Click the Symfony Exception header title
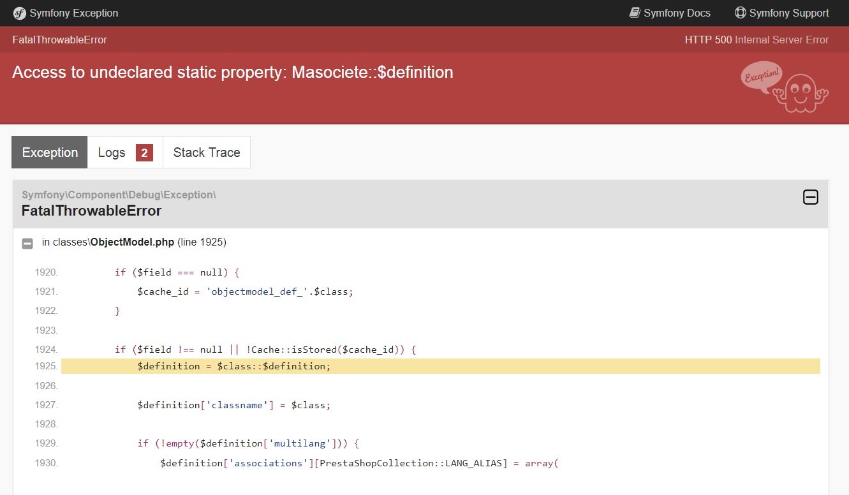The height and width of the screenshot is (495, 849). 73,13
